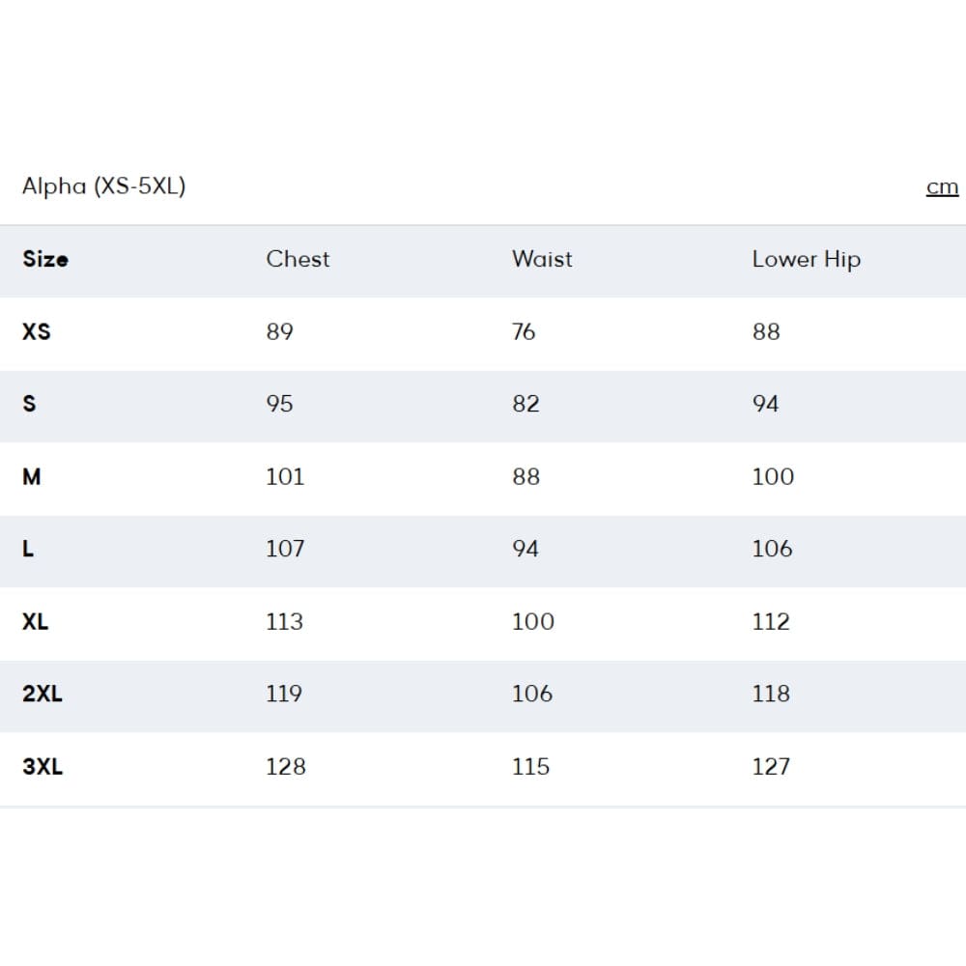Click the cm unit link

(942, 187)
